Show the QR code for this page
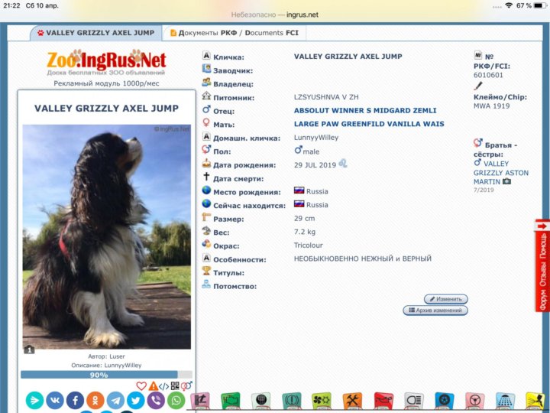The height and width of the screenshot is (413, 550). pos(175,386)
